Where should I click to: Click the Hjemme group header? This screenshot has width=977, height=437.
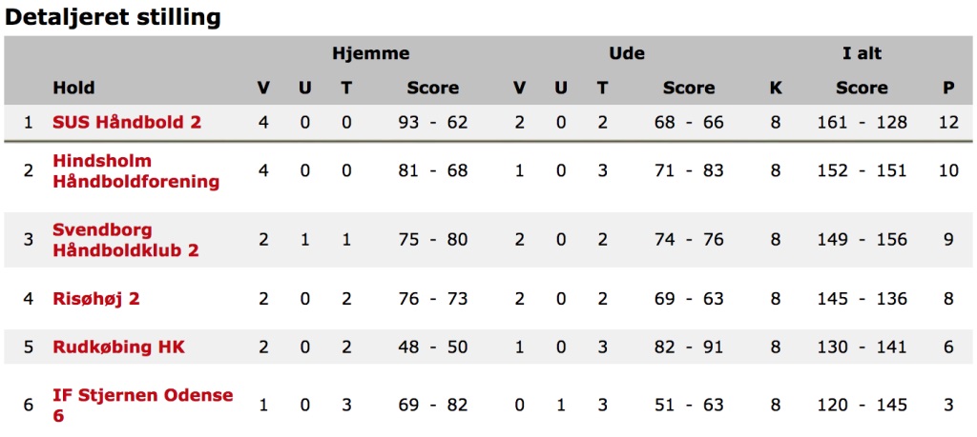(371, 53)
